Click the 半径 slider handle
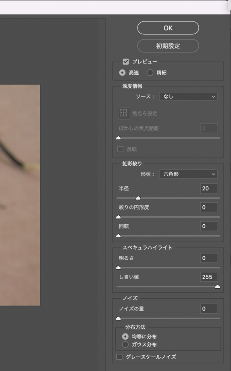 click(x=138, y=198)
